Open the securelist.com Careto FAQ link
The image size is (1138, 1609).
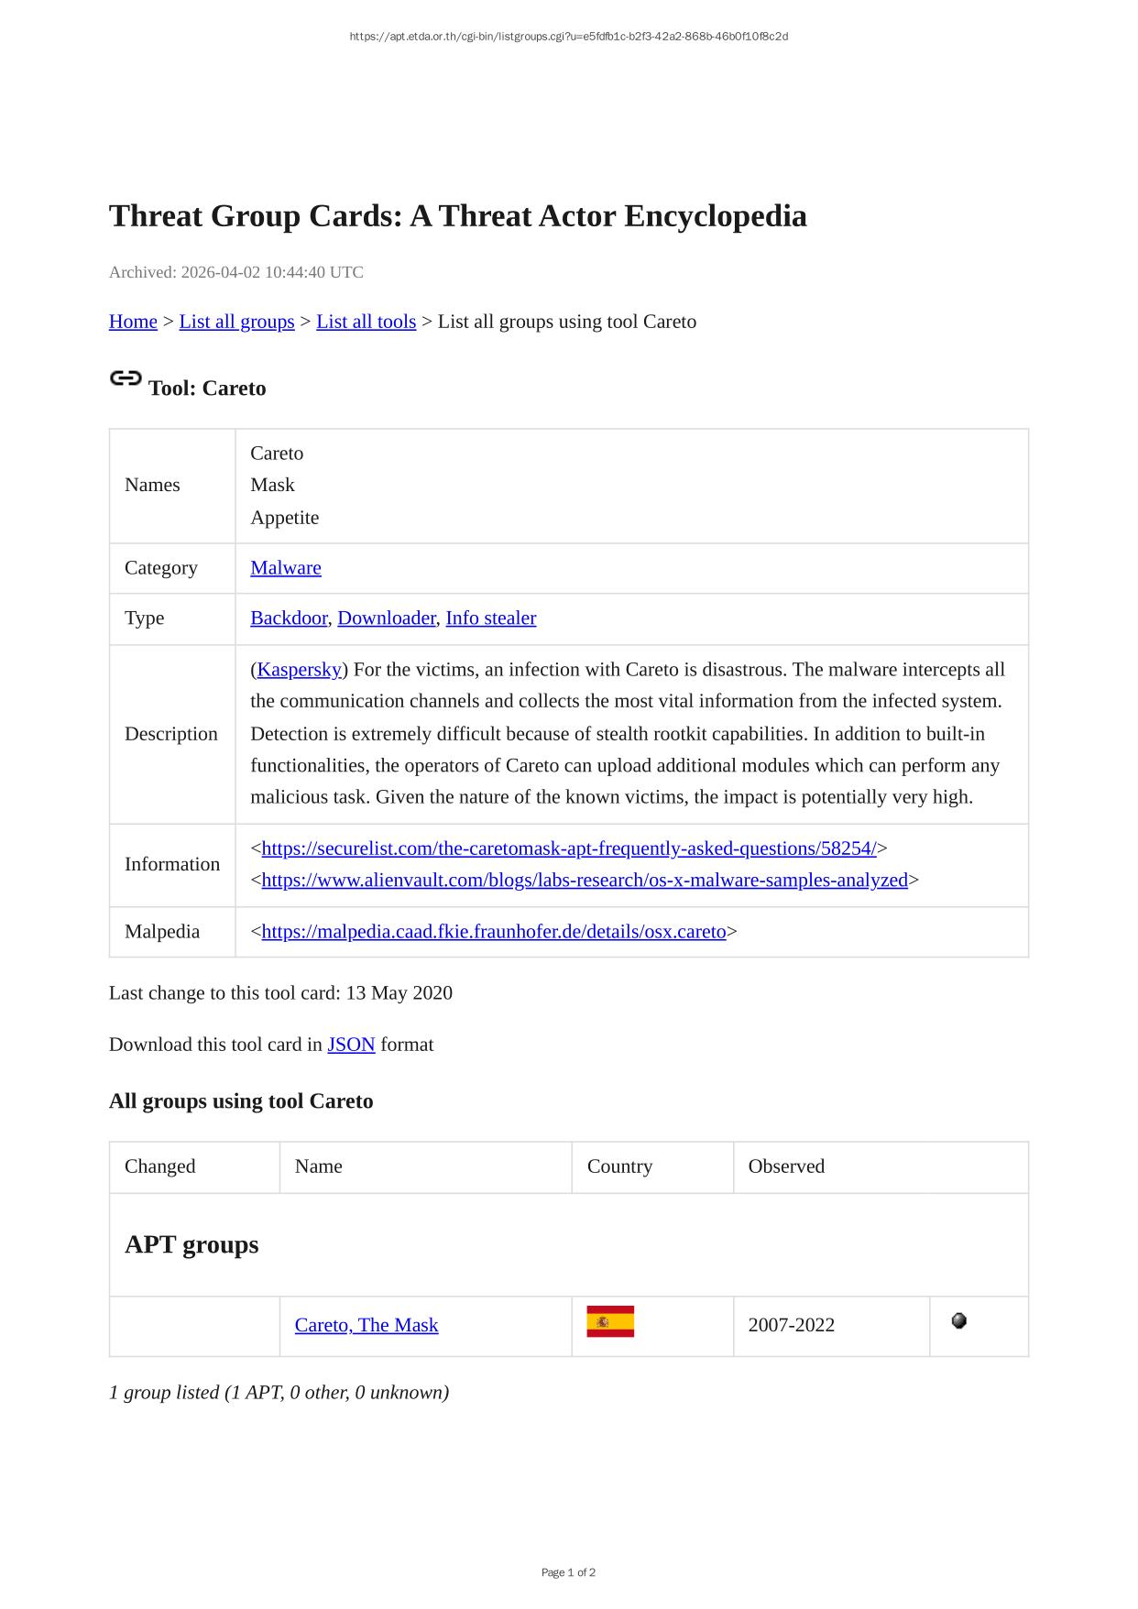[x=568, y=848]
